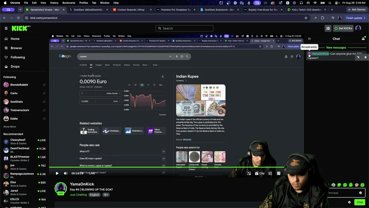This screenshot has width=369, height=208.
Task: Open the Kick dashboard icon beside Get KICKs
Action: (x=328, y=28)
